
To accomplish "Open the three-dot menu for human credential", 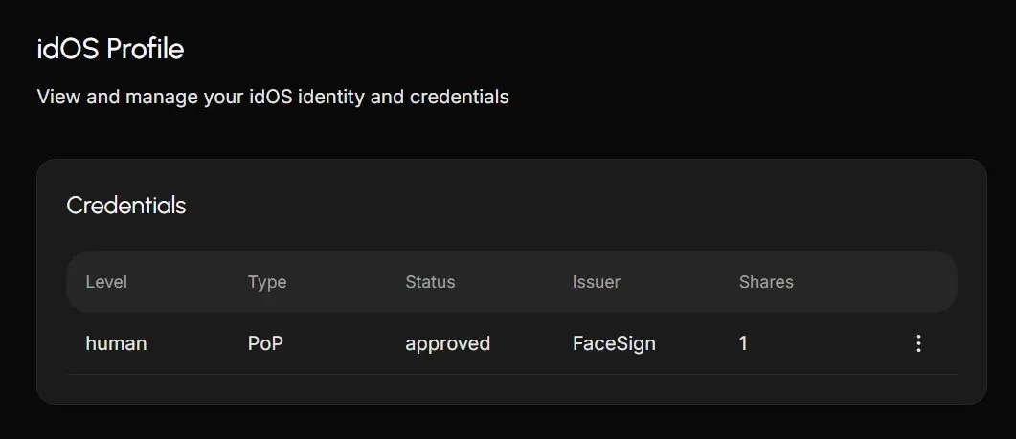I will tap(918, 343).
